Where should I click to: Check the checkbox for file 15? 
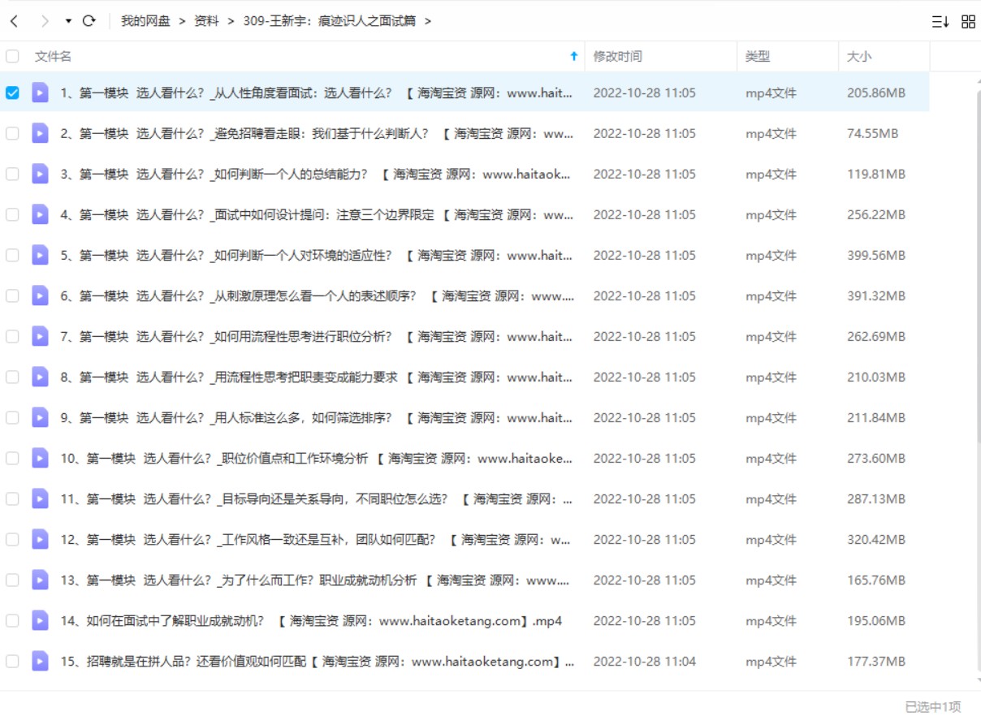coord(12,661)
